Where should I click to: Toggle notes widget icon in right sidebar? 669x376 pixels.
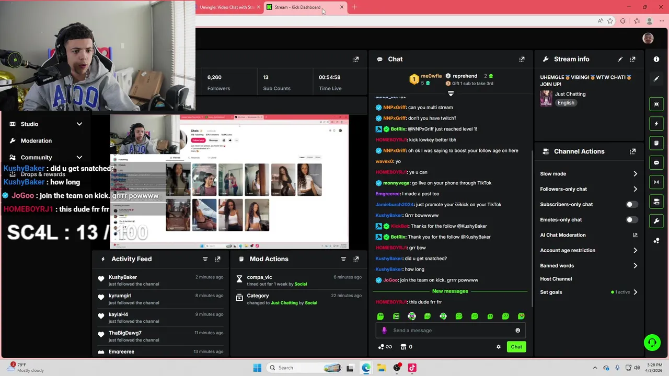[656, 143]
